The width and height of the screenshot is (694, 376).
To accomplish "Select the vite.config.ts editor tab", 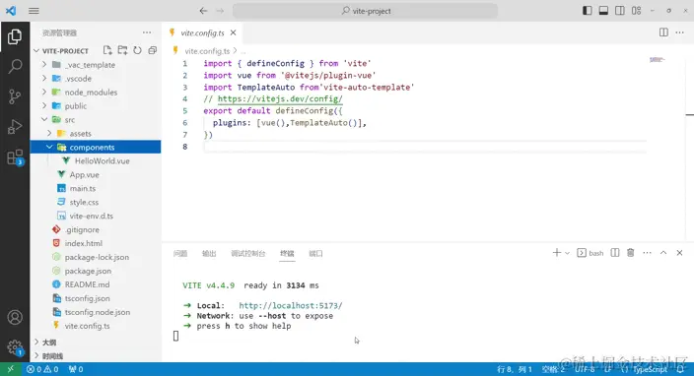I will [x=202, y=32].
